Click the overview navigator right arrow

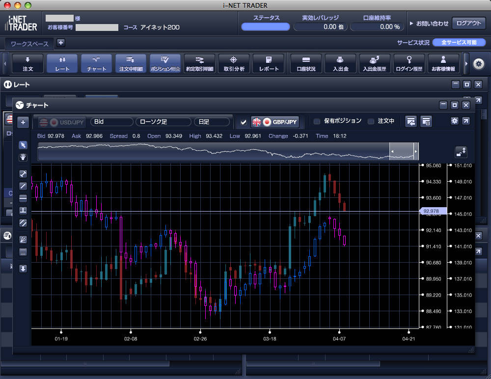416,152
